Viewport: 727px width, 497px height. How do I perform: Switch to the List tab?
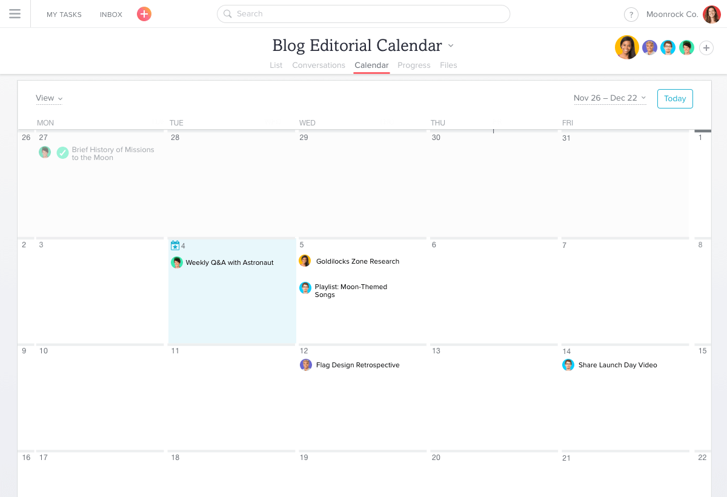pyautogui.click(x=276, y=65)
